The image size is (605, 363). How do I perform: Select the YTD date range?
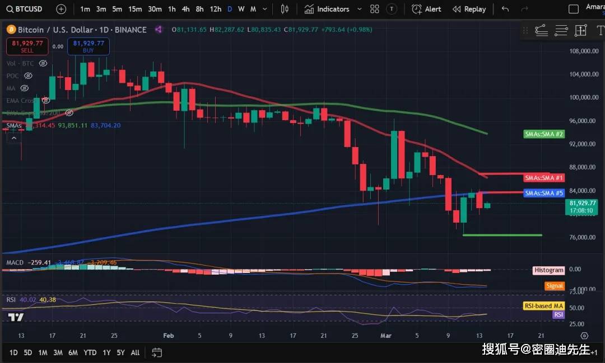click(x=90, y=352)
